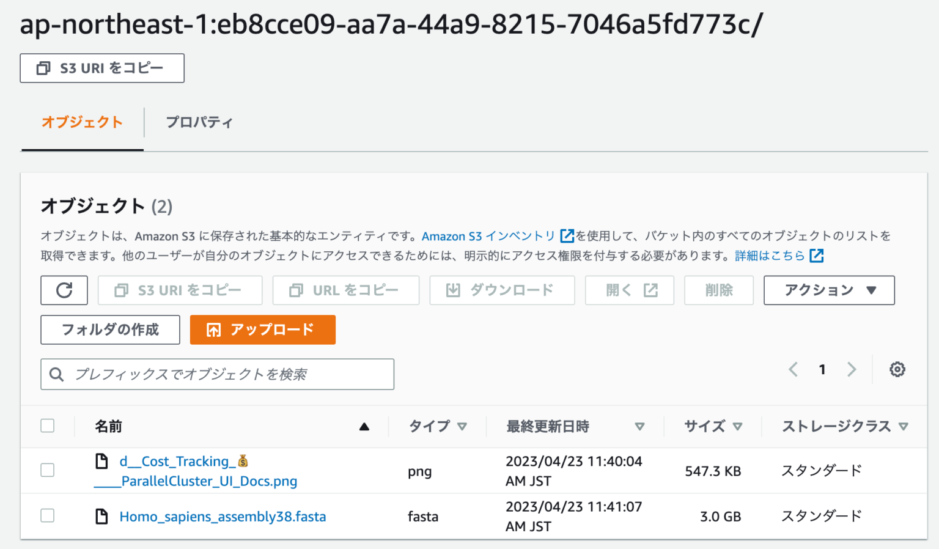Refresh the object list
939x549 pixels.
(64, 290)
